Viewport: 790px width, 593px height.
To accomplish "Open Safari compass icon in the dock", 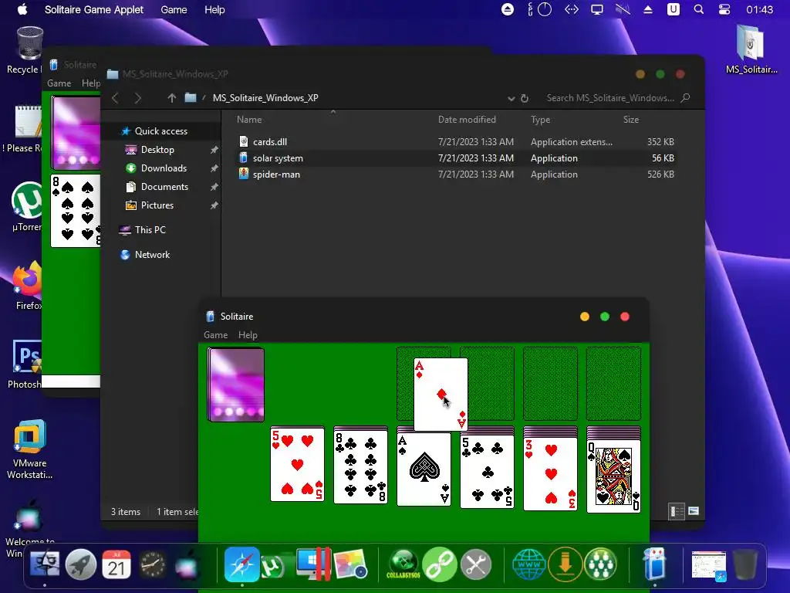I will (241, 564).
